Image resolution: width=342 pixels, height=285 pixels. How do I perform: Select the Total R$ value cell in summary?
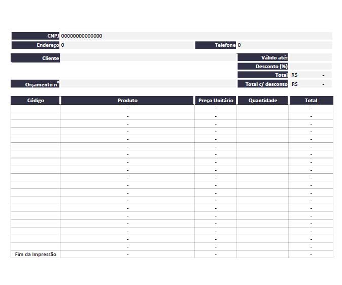[x=310, y=75]
